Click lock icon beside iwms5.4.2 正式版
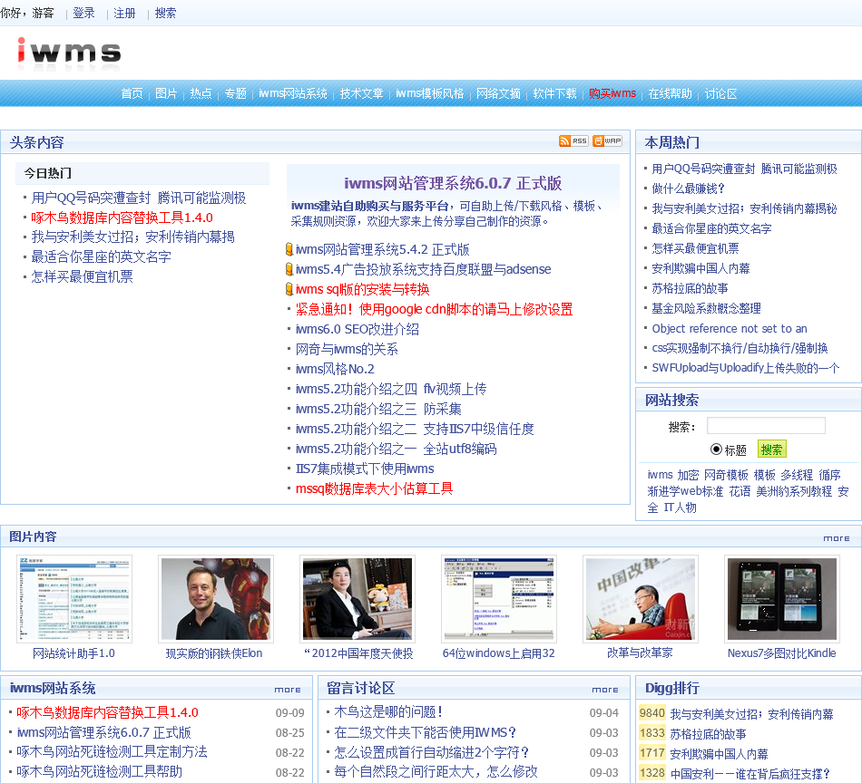This screenshot has width=862, height=783. [289, 249]
